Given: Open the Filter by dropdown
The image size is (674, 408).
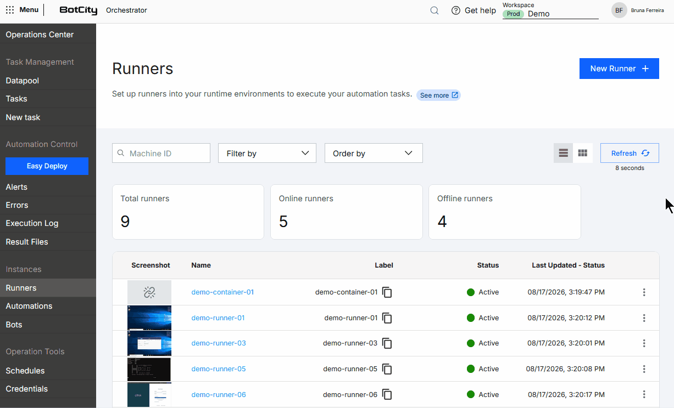Looking at the screenshot, I should (x=267, y=154).
